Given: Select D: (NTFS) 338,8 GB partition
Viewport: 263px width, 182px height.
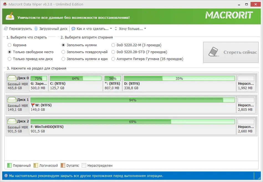Looking at the screenshot, I should [179, 83].
